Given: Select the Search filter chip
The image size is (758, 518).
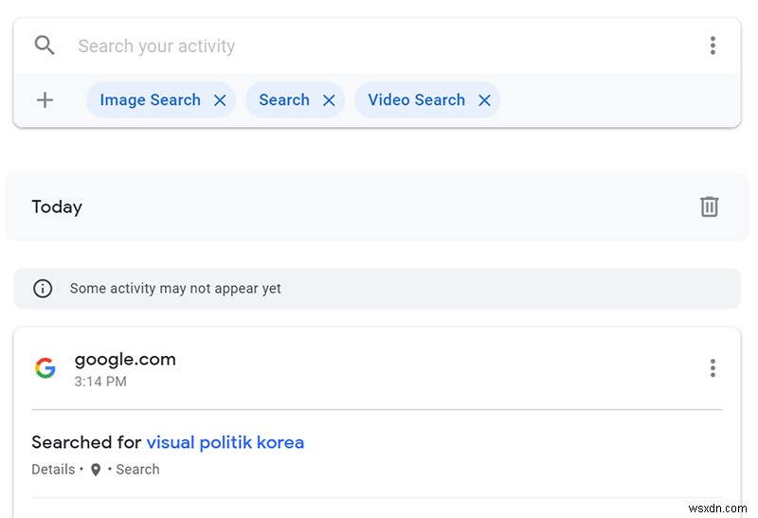Looking at the screenshot, I should tap(283, 100).
